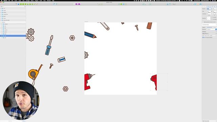Click the hex nut with cross on canvas

[72, 38]
